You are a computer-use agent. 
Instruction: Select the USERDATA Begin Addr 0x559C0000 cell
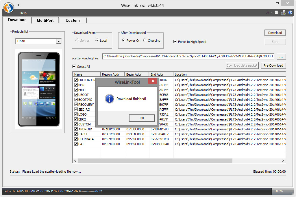pos(135,139)
